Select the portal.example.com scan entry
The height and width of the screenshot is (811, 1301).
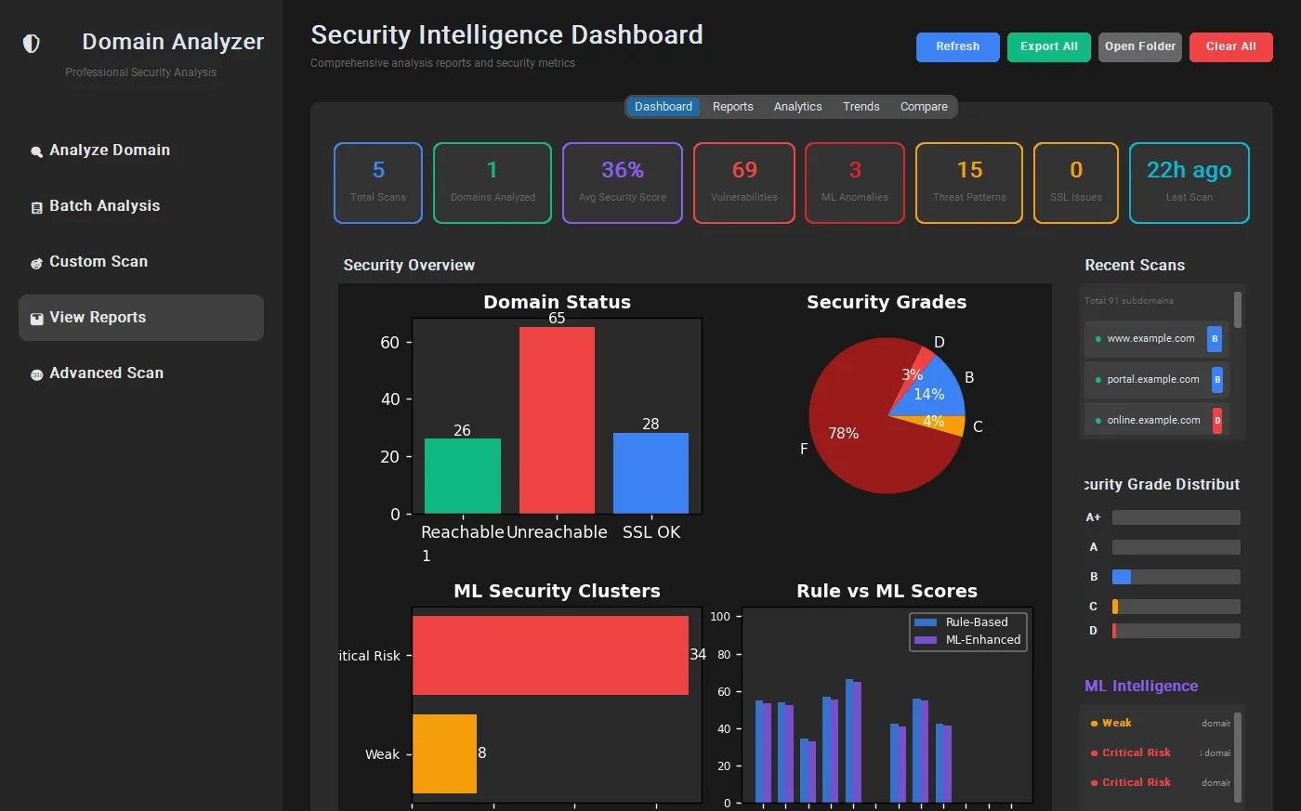pyautogui.click(x=1157, y=380)
